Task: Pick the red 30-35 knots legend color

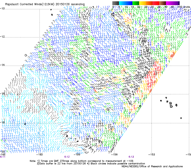Action: [156, 3]
